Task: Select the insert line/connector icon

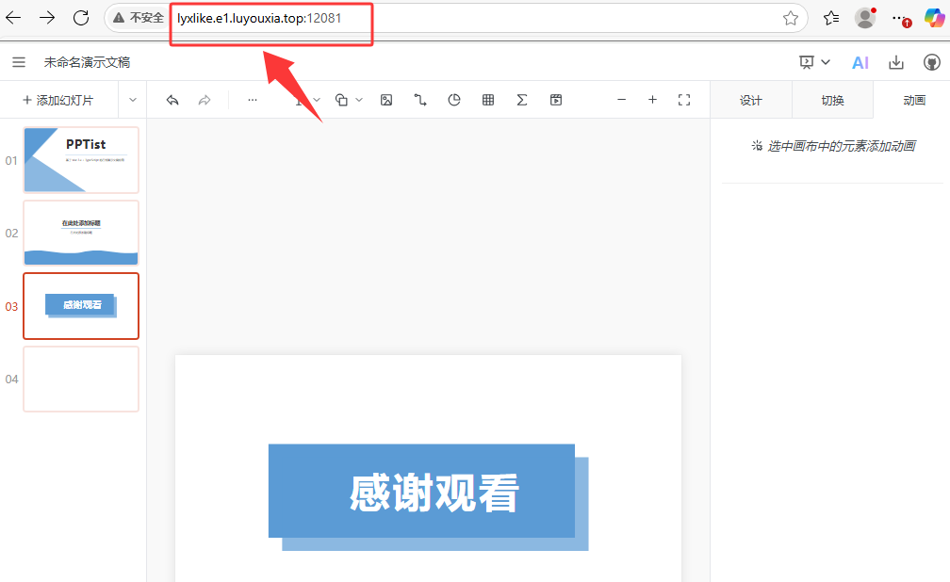Action: pos(420,99)
